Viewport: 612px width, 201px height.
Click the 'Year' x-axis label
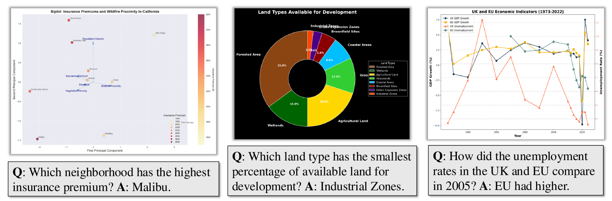point(518,136)
